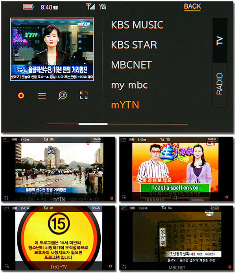Tap the U1 channel label overlay
236x274 pixels.
[175, 198]
